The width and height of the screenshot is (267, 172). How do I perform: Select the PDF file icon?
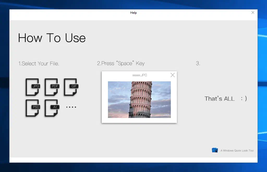52,87
